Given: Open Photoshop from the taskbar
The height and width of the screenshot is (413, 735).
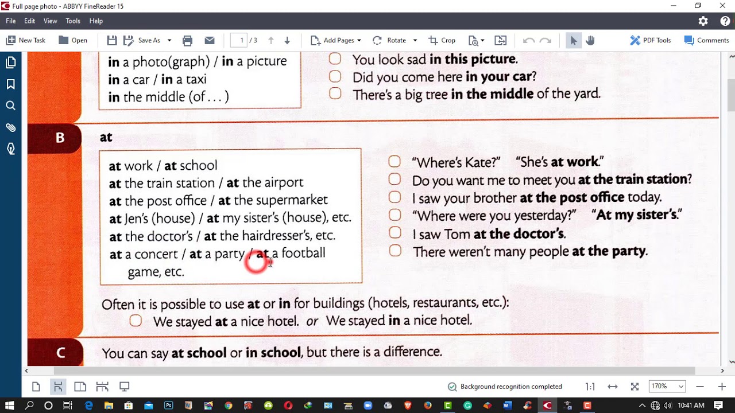Looking at the screenshot, I should [x=168, y=406].
